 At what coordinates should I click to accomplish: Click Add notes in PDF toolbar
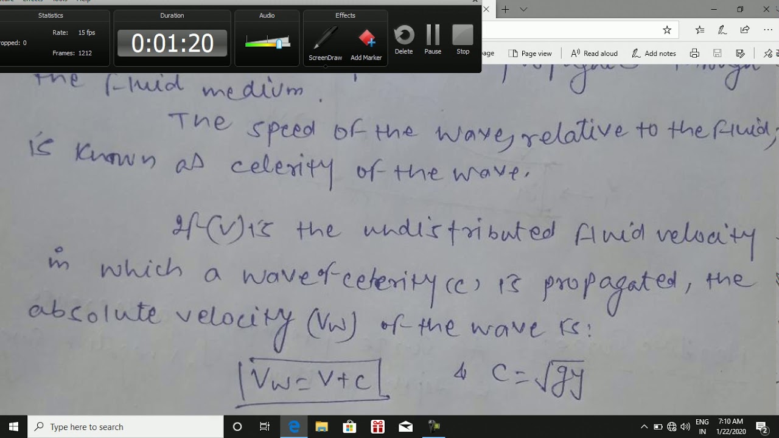coord(654,54)
